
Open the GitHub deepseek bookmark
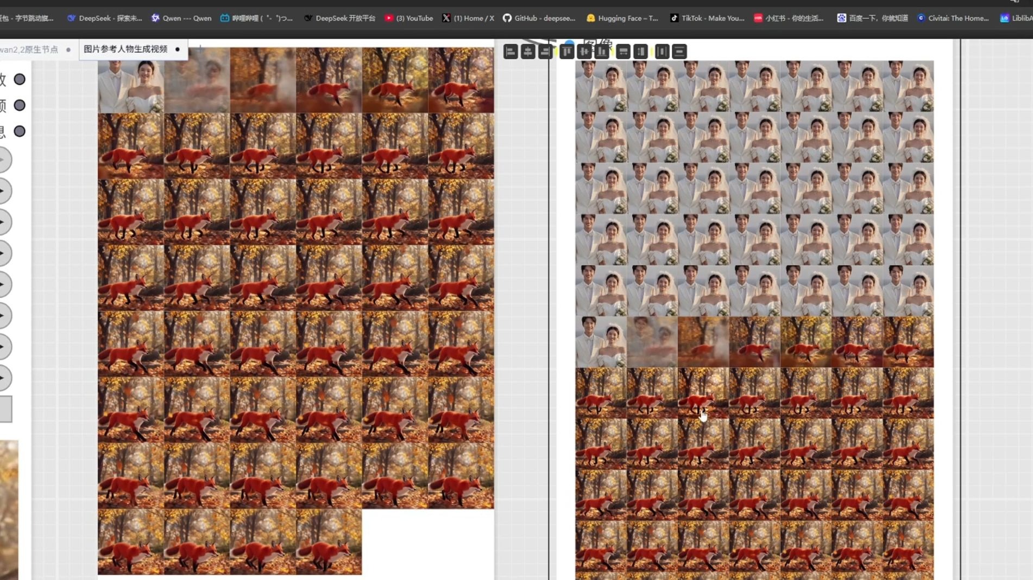click(x=539, y=18)
